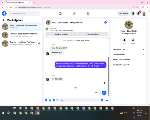Open the account profile menu
This screenshot has width=150, height=120.
pos(144,13)
